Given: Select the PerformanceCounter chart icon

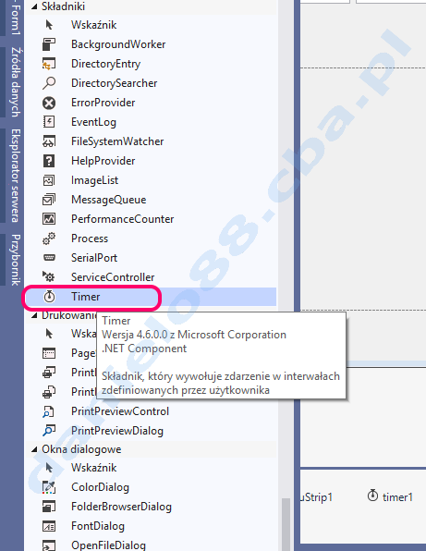Looking at the screenshot, I should click(49, 219).
